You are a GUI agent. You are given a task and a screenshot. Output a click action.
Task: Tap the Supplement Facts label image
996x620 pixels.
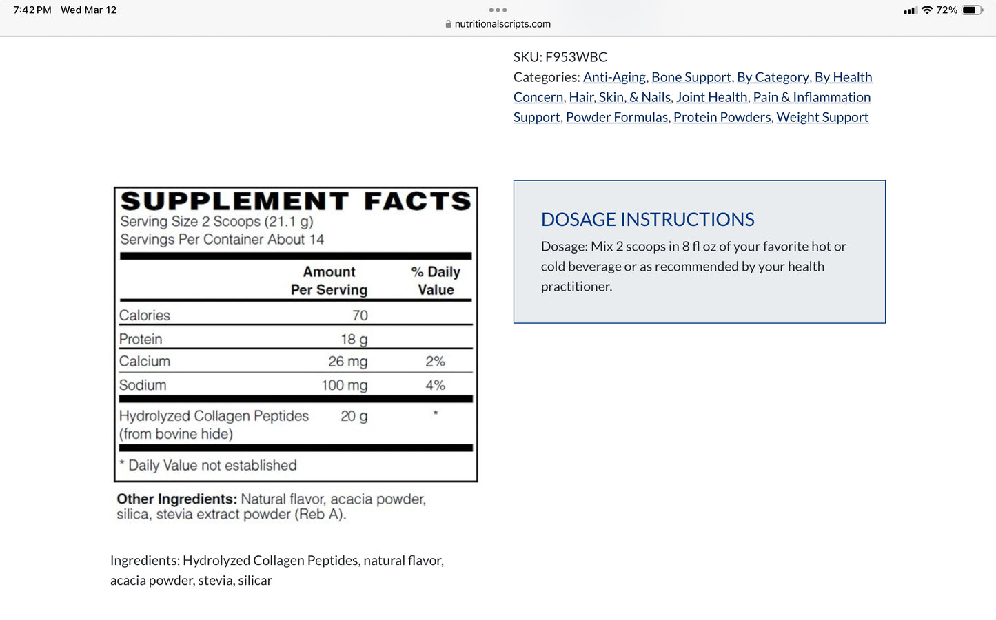[296, 334]
